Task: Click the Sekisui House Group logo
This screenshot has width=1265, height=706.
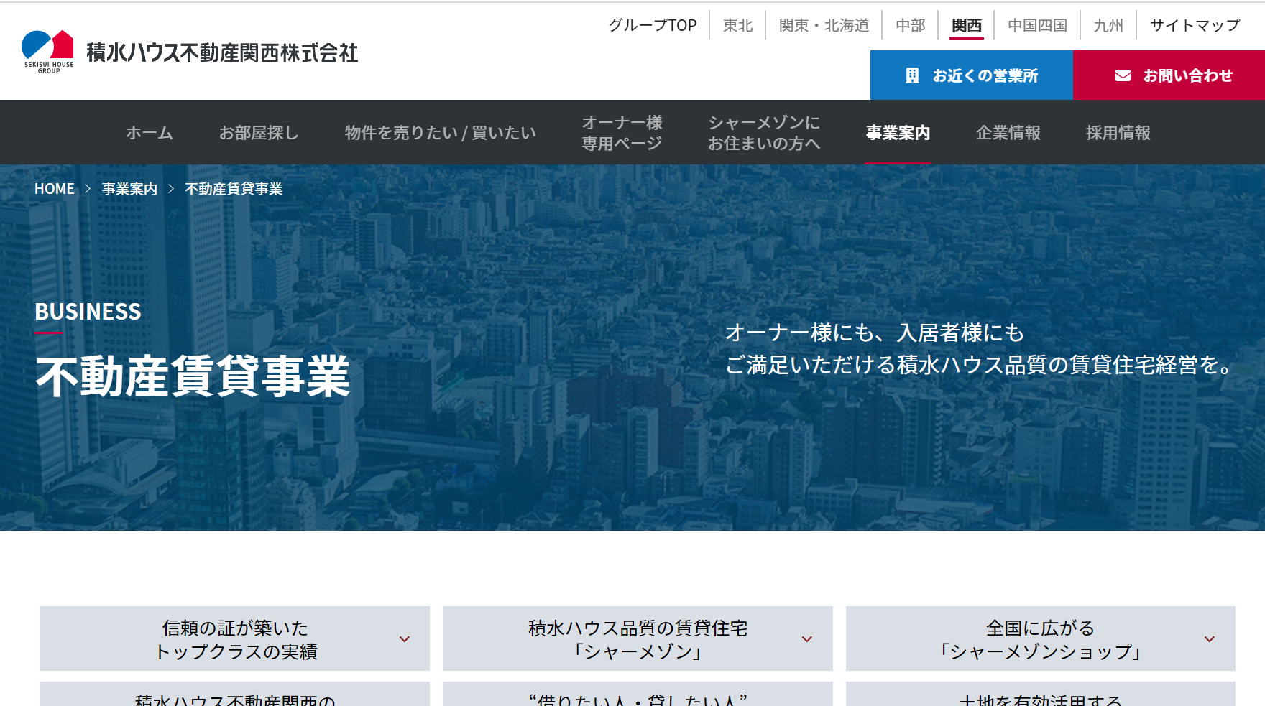Action: pyautogui.click(x=47, y=52)
